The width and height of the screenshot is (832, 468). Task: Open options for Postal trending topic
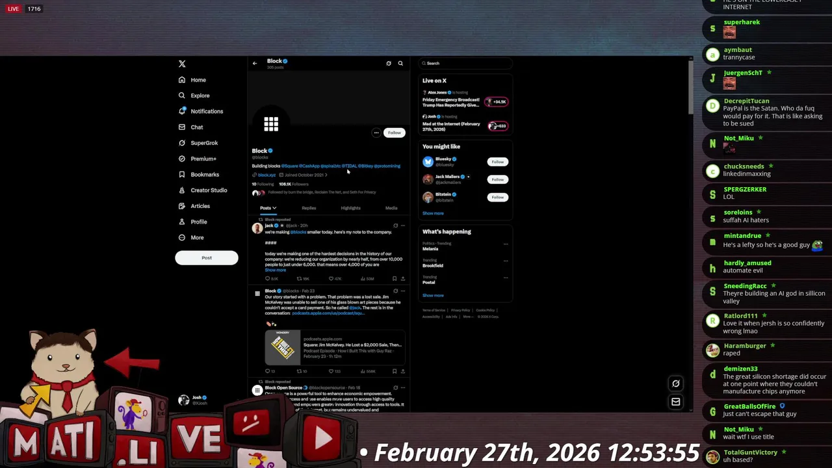506,278
